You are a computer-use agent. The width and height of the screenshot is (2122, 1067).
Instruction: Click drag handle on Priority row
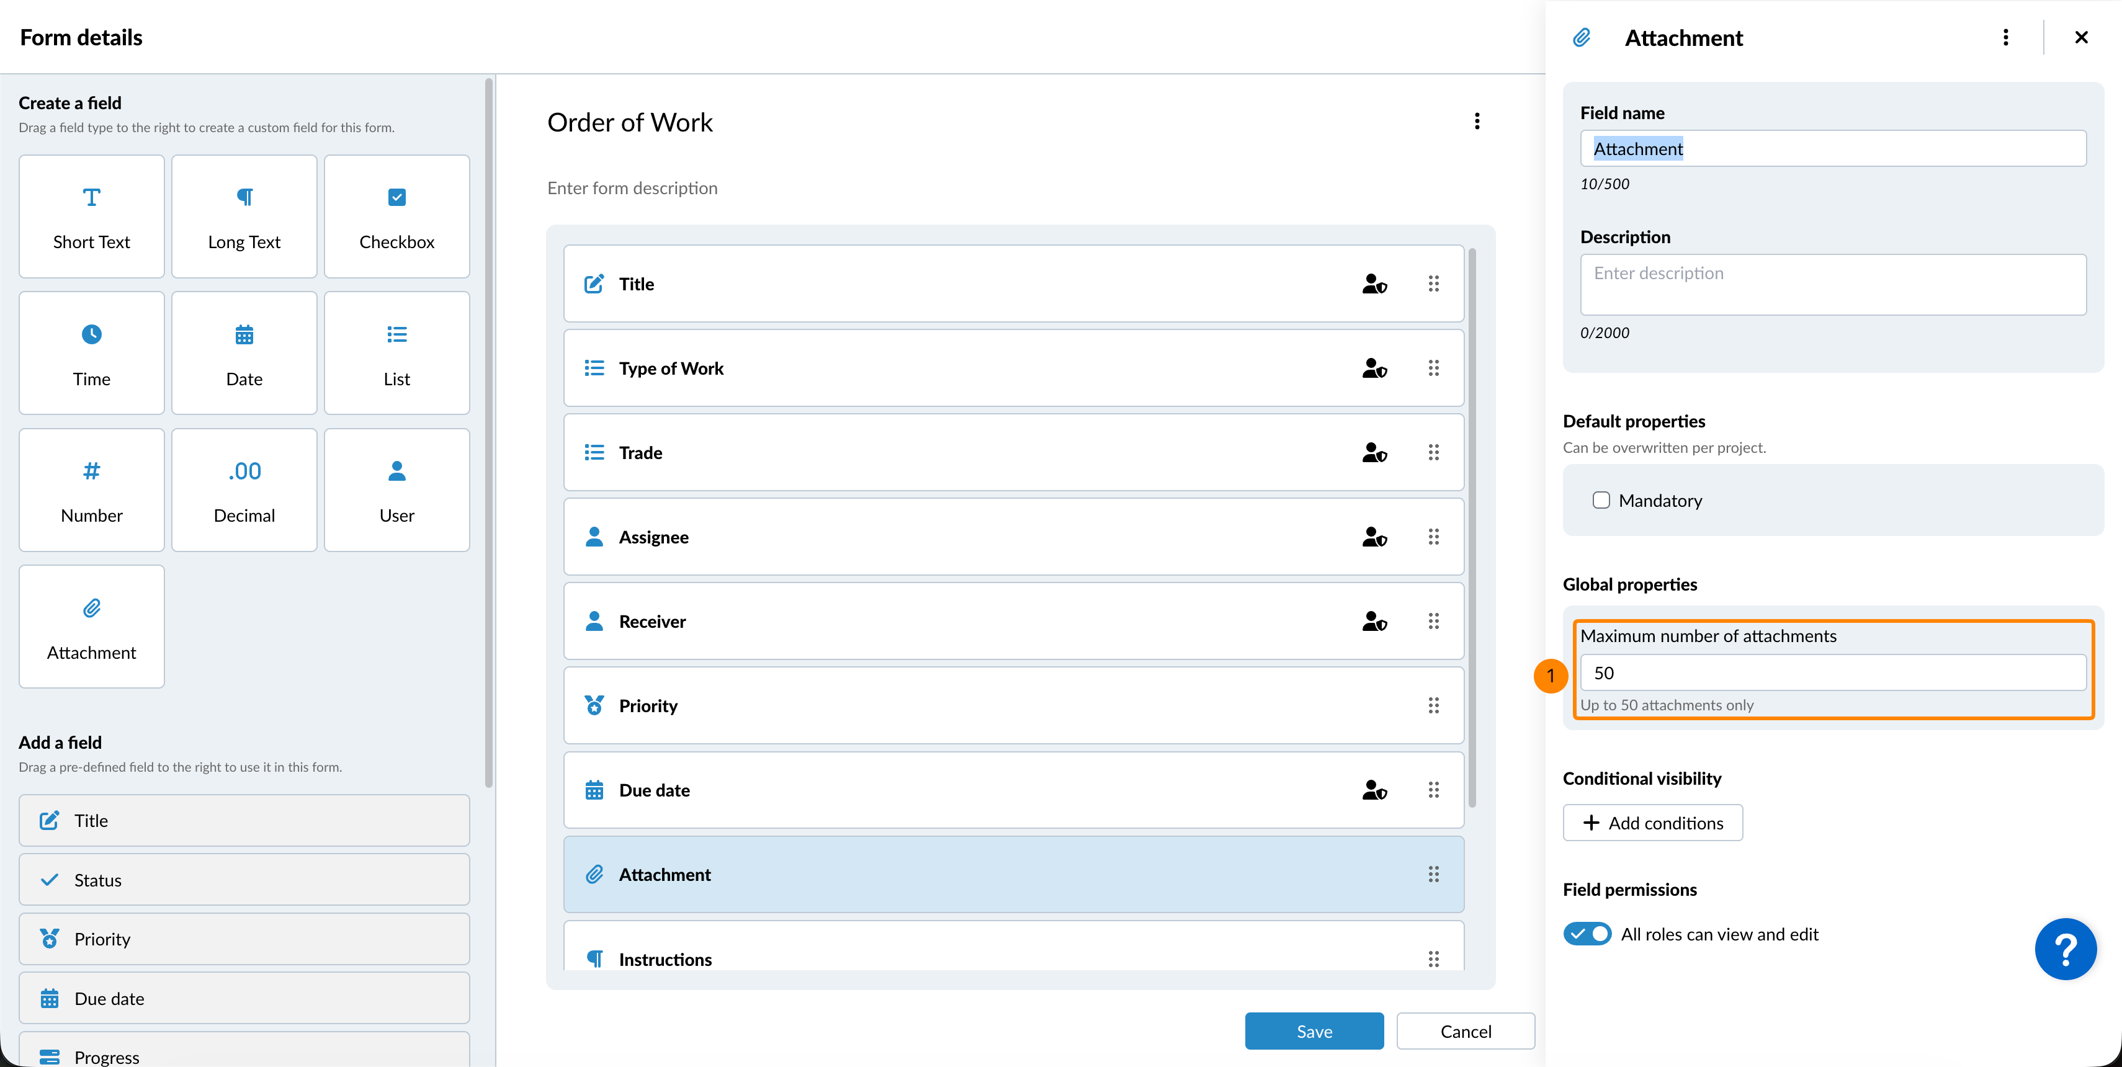point(1433,705)
